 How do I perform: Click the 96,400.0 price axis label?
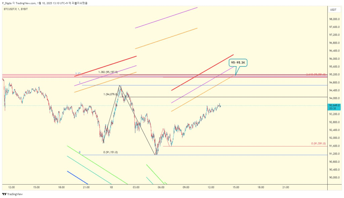click(335, 51)
